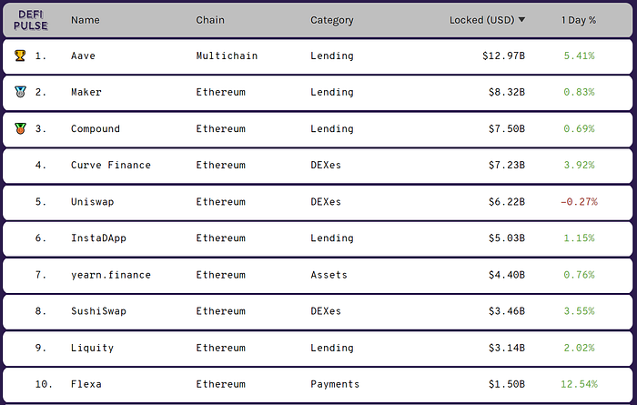Viewport: 637px width, 405px height.
Task: Click the silver medal icon beside Maker
Action: click(20, 92)
